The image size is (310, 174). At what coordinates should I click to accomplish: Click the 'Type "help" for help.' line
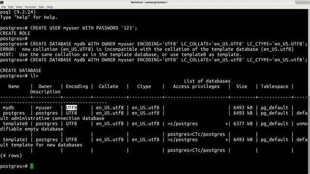(29, 17)
